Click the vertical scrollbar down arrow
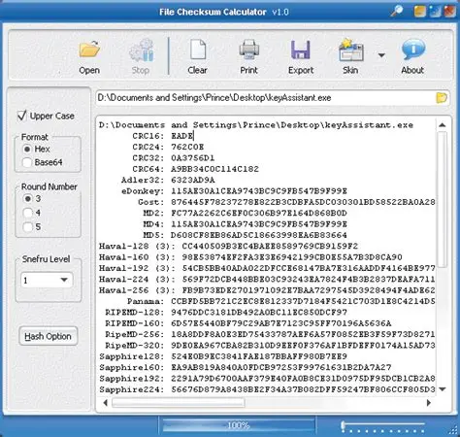 coord(443,389)
